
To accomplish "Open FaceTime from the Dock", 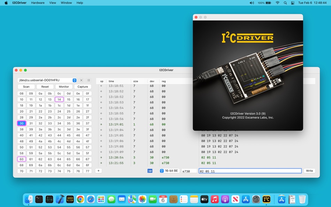I will [153, 199].
